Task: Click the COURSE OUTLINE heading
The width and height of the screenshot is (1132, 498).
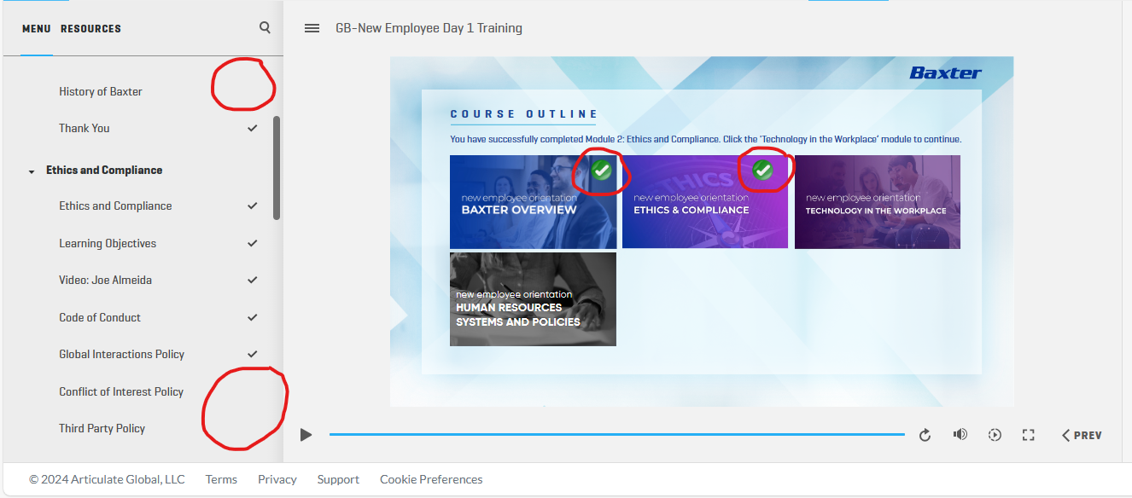Action: tap(524, 114)
